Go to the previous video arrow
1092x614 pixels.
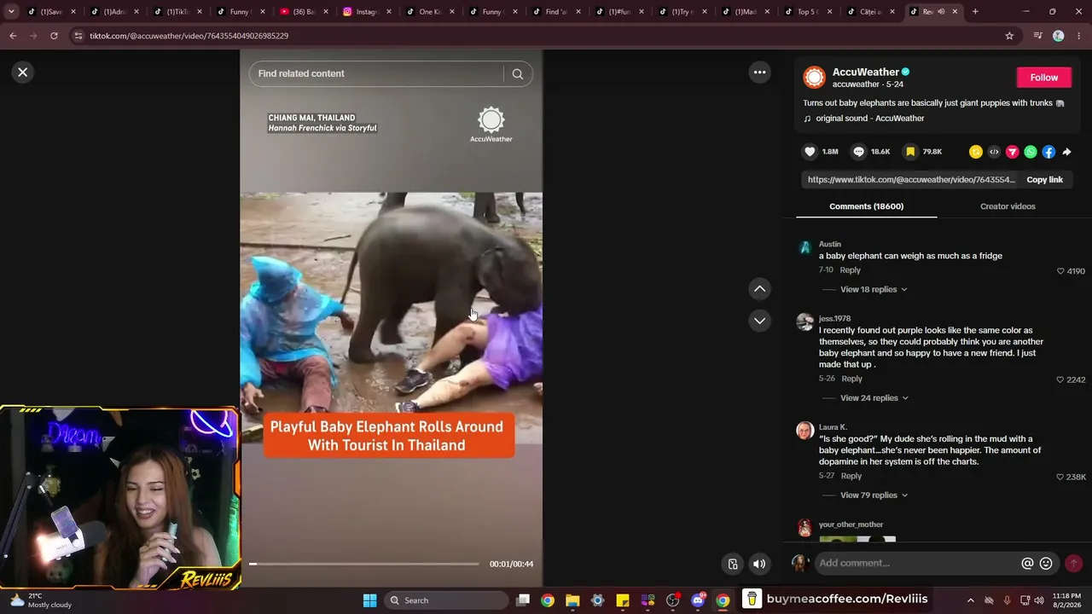pyautogui.click(x=759, y=289)
